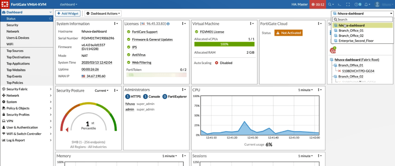Image resolution: width=395 pixels, height=166 pixels.
Task: Click the Allocated vCPUs 100% progress bar
Action: tap(224, 44)
